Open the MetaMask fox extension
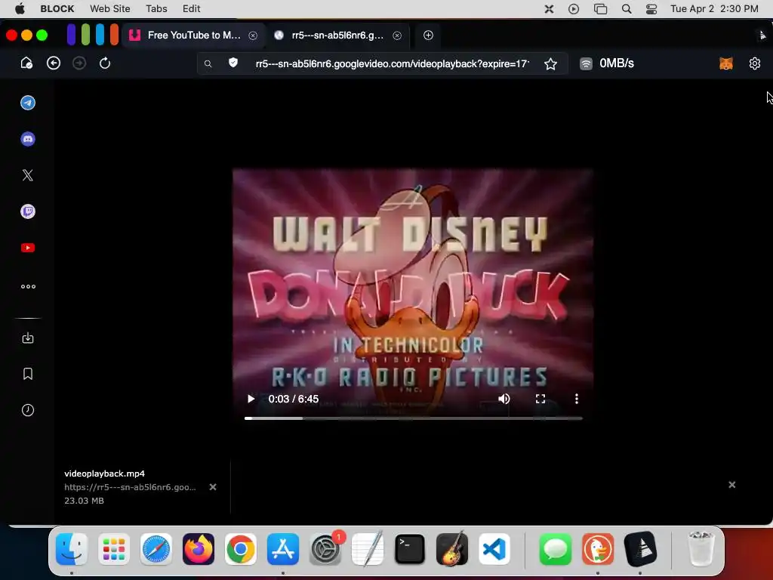 (725, 63)
